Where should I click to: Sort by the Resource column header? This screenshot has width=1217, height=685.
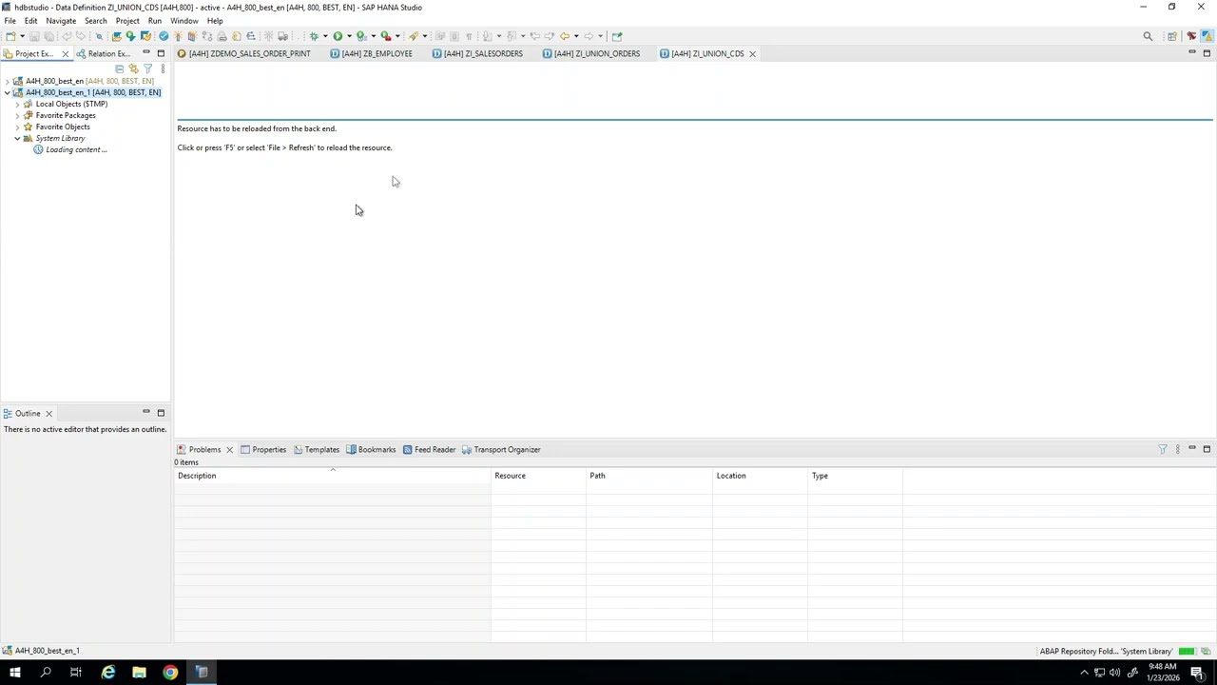(x=538, y=476)
